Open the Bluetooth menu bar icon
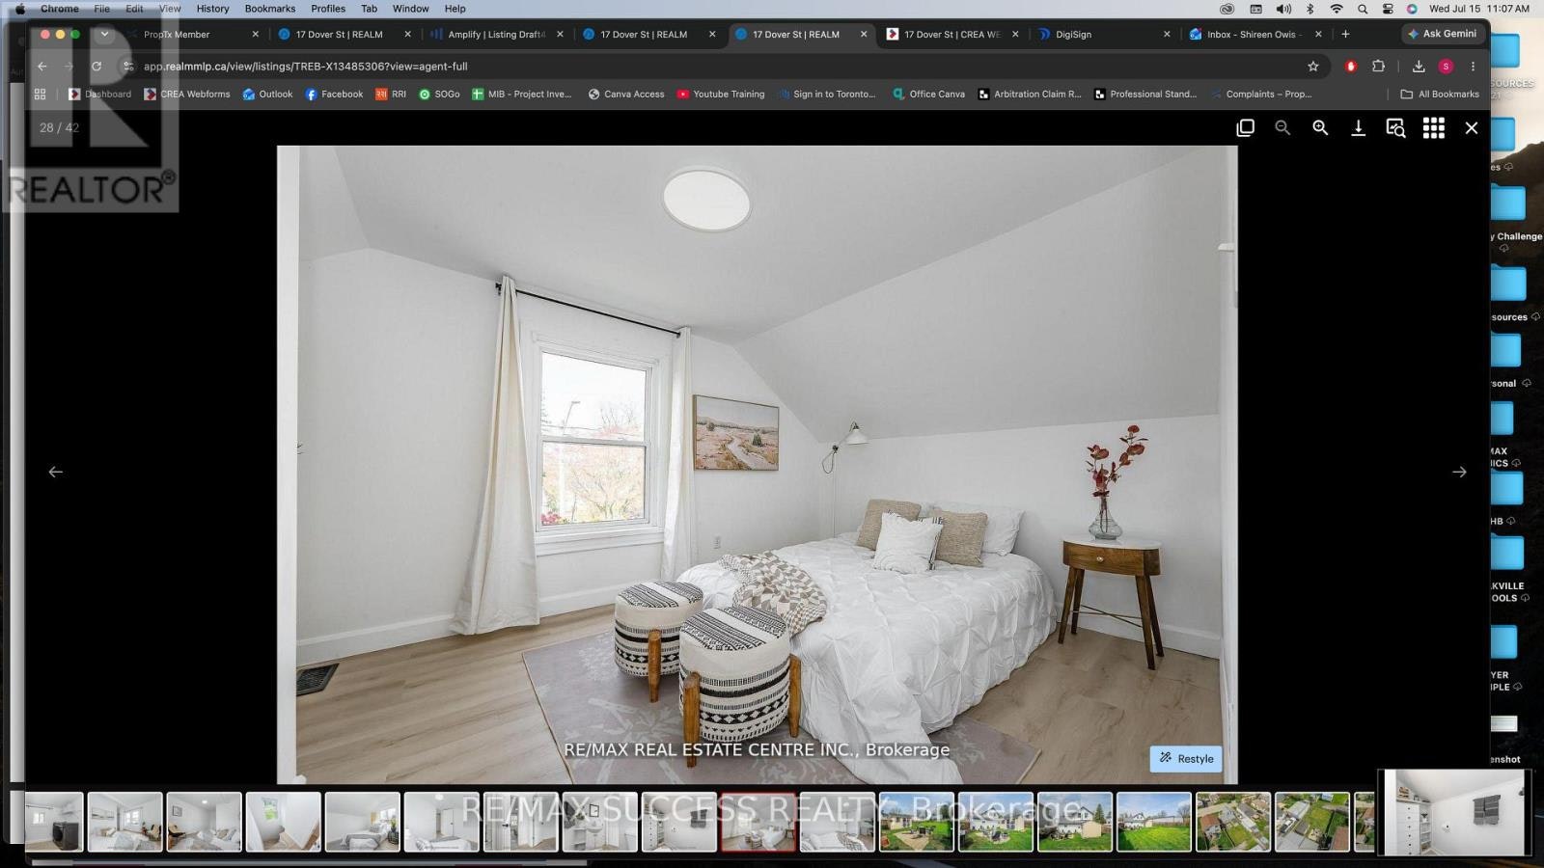 click(1310, 9)
